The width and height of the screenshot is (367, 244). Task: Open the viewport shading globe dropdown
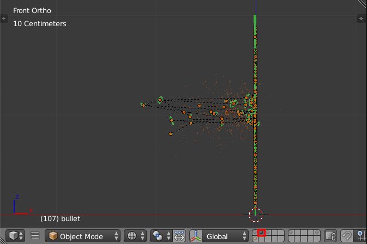coord(135,236)
